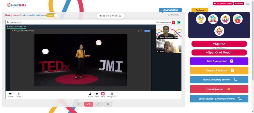Click the red power button to end the class
The height and width of the screenshot is (113, 254).
(x=89, y=104)
